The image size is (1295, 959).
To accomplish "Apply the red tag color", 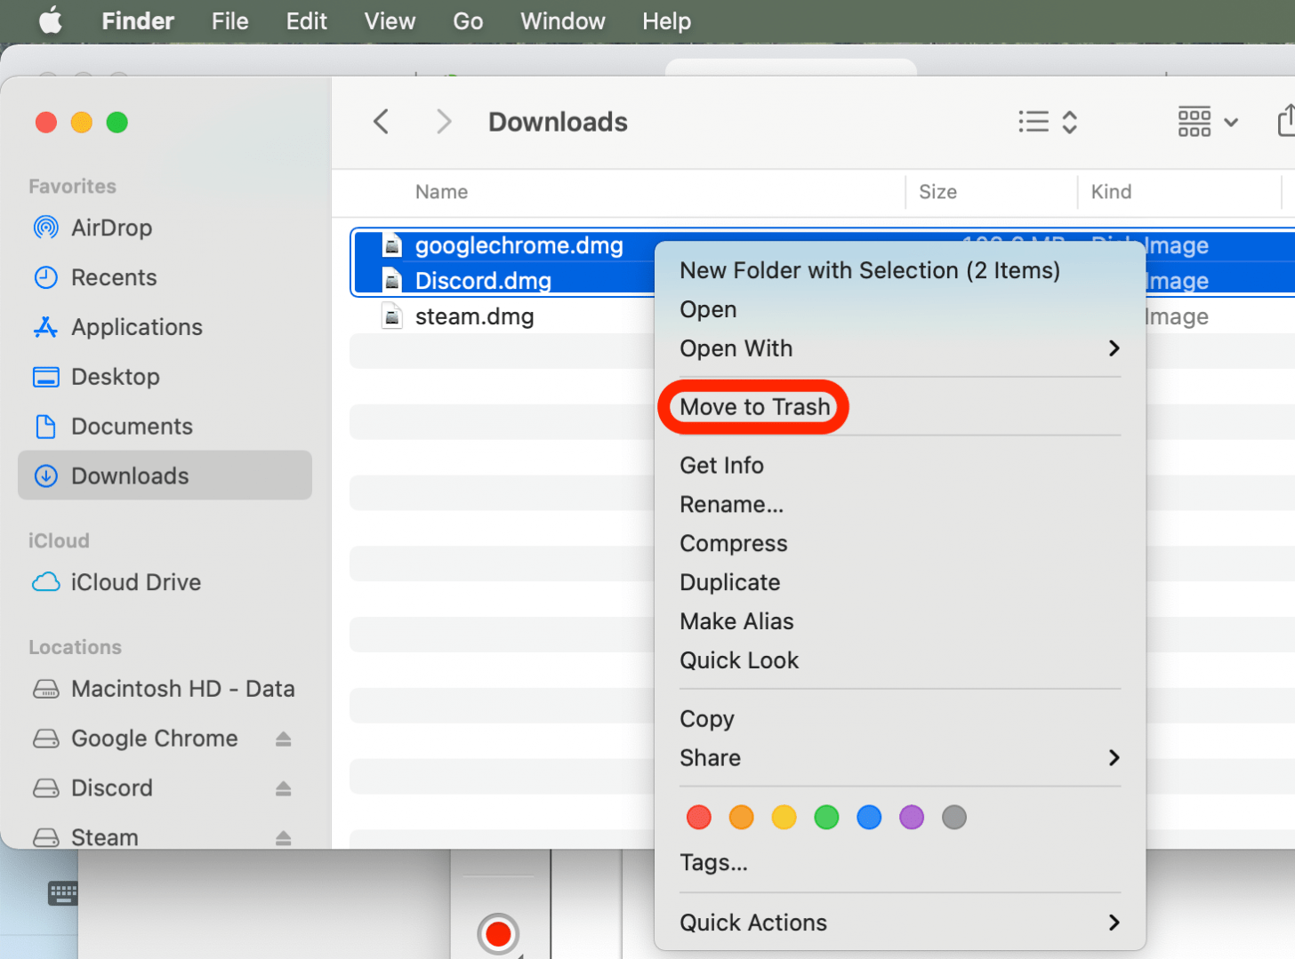I will (x=699, y=817).
